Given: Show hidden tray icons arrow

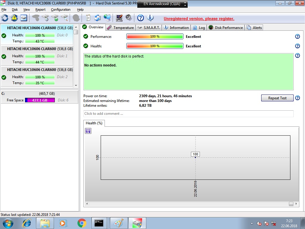Looking at the screenshot, I should tap(252, 224).
